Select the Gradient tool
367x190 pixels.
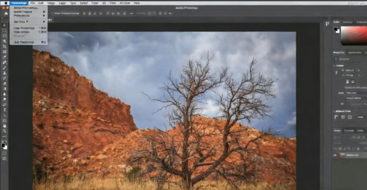coord(4,89)
